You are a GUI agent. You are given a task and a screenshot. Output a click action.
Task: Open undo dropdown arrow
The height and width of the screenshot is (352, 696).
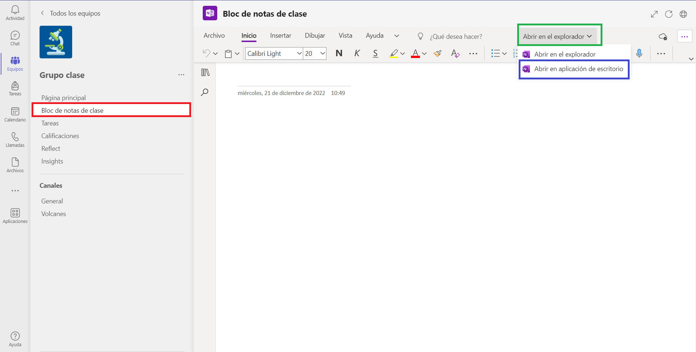pyautogui.click(x=215, y=54)
